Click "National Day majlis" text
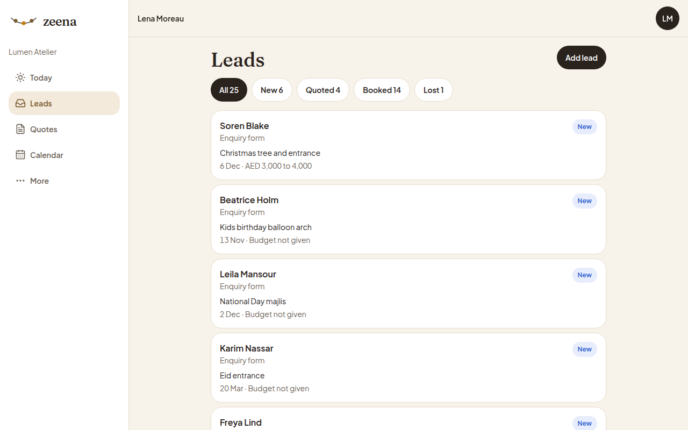The width and height of the screenshot is (688, 430). point(253,302)
